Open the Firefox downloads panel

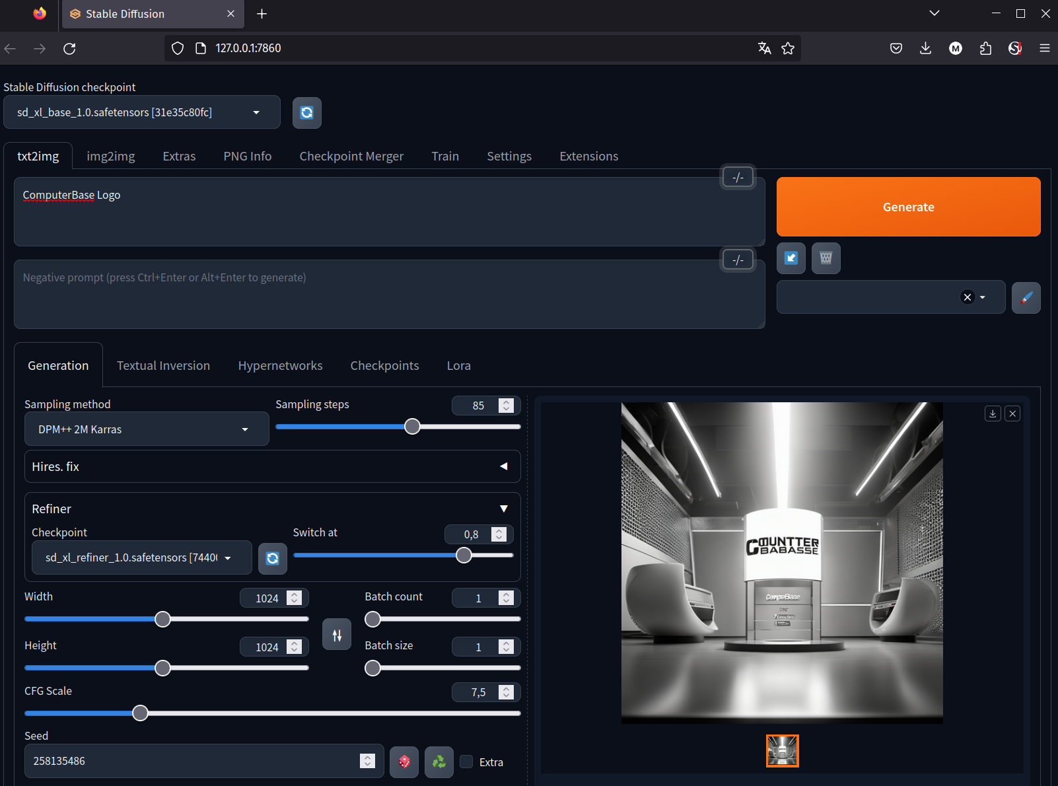pyautogui.click(x=926, y=48)
